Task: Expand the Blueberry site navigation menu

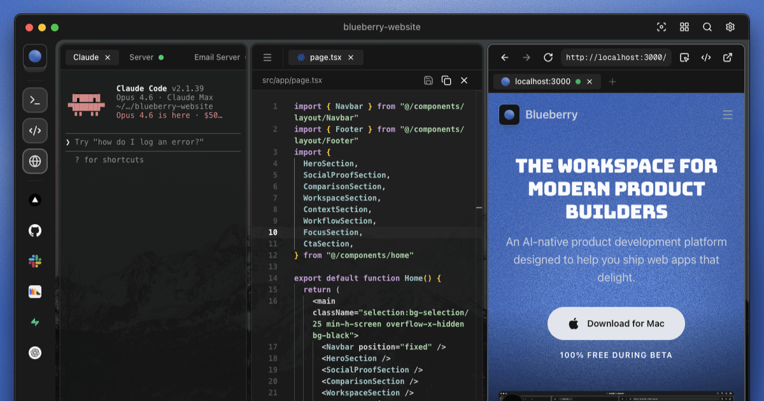Action: (727, 115)
